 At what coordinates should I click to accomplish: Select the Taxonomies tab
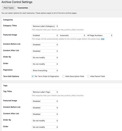(23, 8)
